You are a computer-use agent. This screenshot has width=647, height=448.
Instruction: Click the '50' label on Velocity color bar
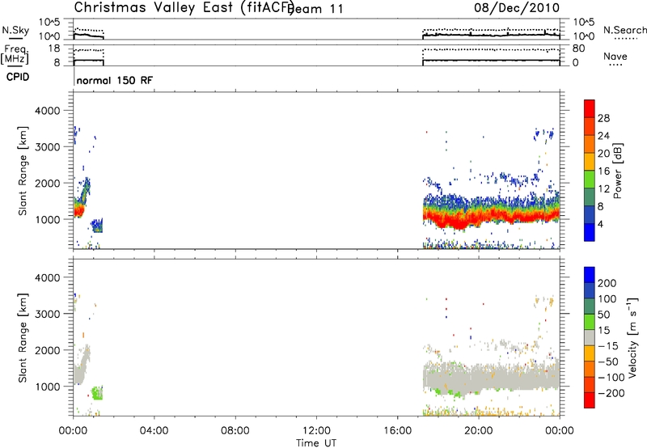(603, 315)
